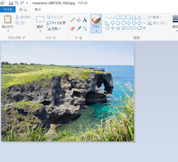Select the Hexagon shape

pyautogui.click(x=123, y=23)
